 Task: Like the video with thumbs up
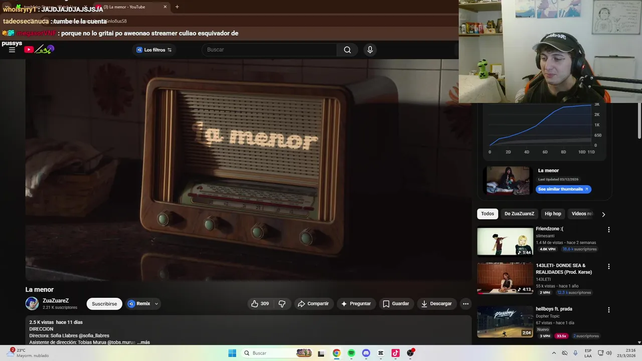pyautogui.click(x=260, y=304)
